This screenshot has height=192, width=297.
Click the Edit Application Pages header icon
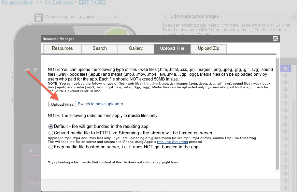pos(166,17)
